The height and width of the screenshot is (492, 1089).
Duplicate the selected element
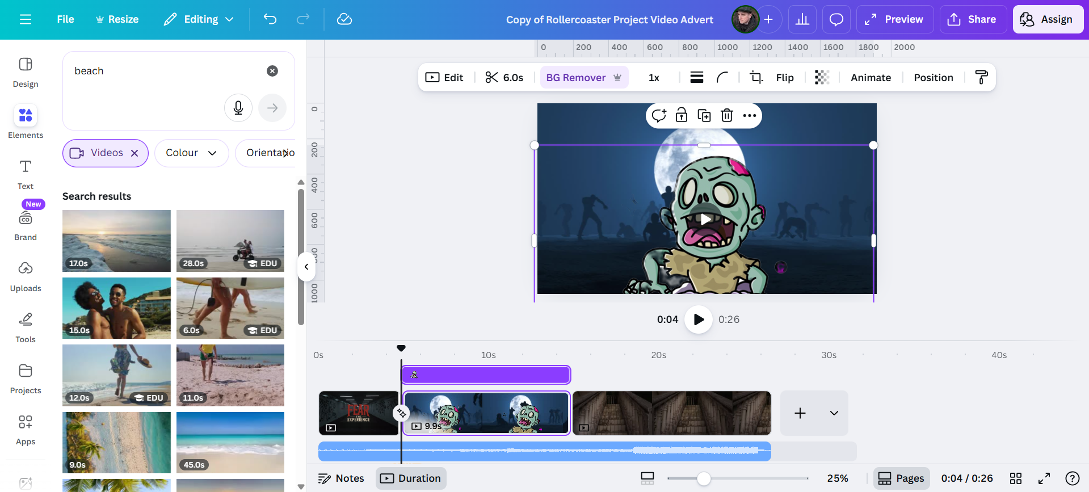click(704, 116)
